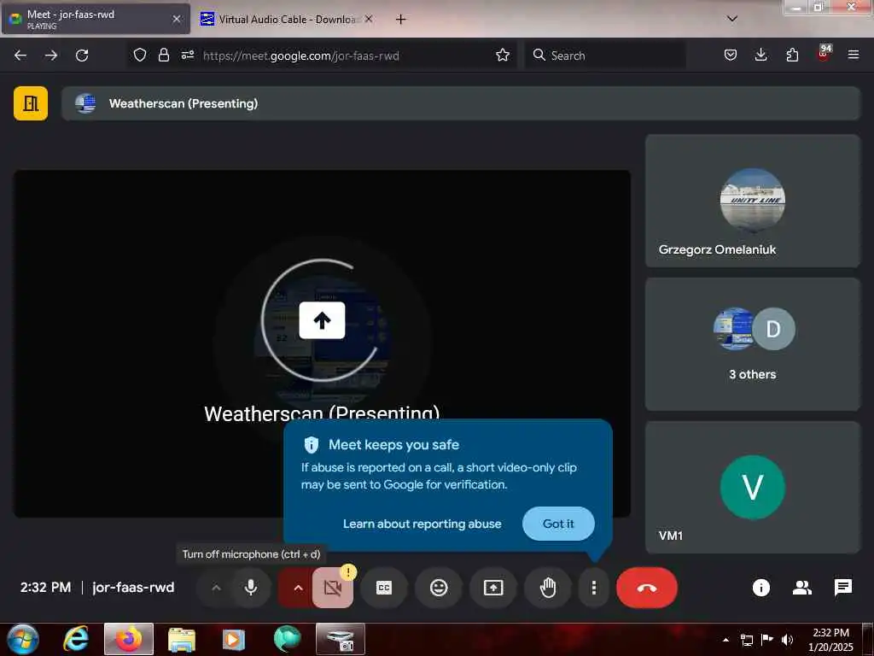
Task: Launch Internet Explorer from the taskbar
Action: pos(75,639)
